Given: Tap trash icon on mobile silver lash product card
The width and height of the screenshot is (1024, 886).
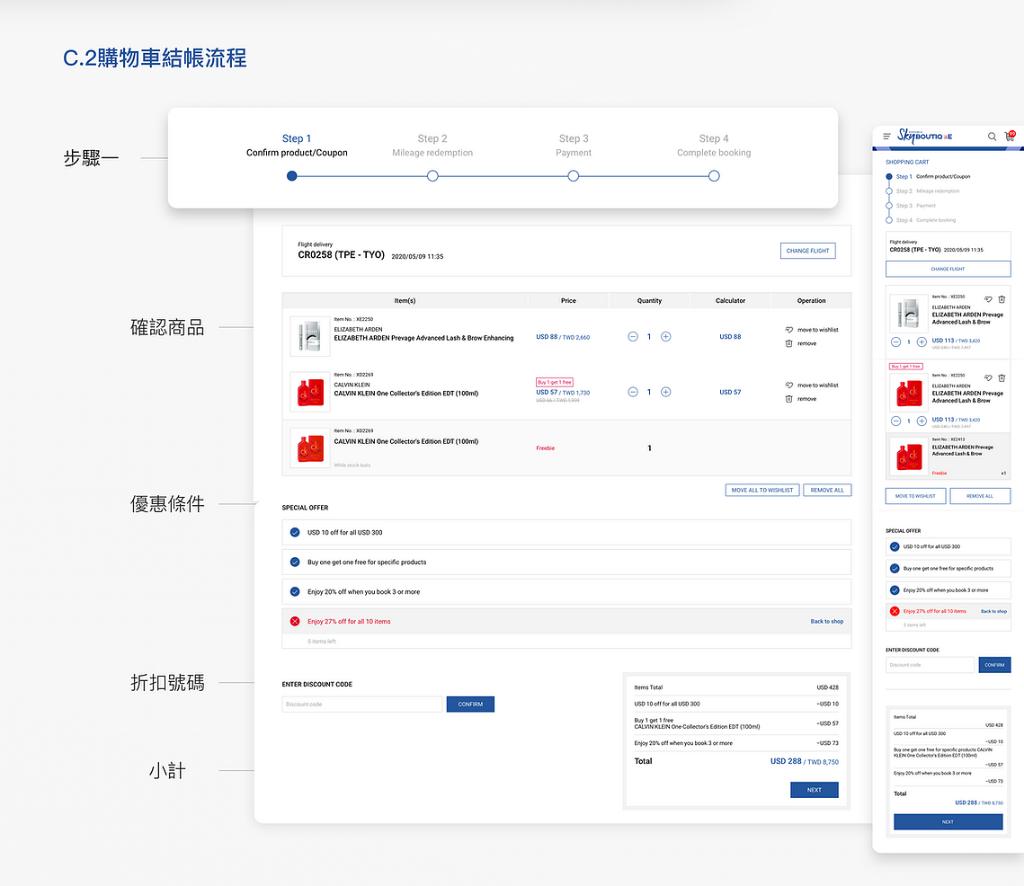Looking at the screenshot, I should pos(1002,300).
